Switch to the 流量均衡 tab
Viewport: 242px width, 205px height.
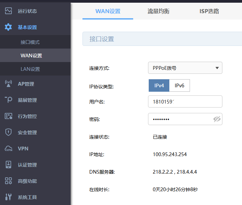tap(159, 11)
